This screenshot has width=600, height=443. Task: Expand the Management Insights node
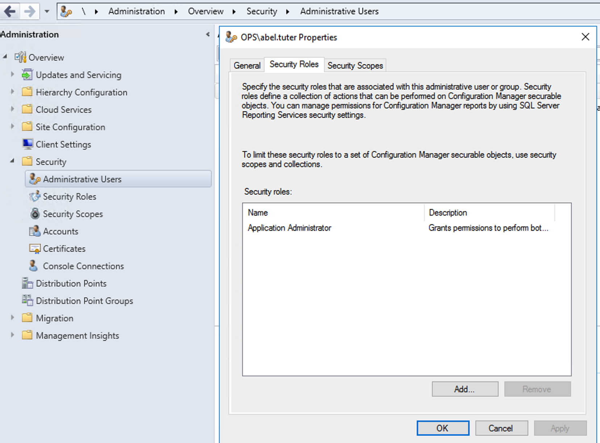[x=12, y=335]
